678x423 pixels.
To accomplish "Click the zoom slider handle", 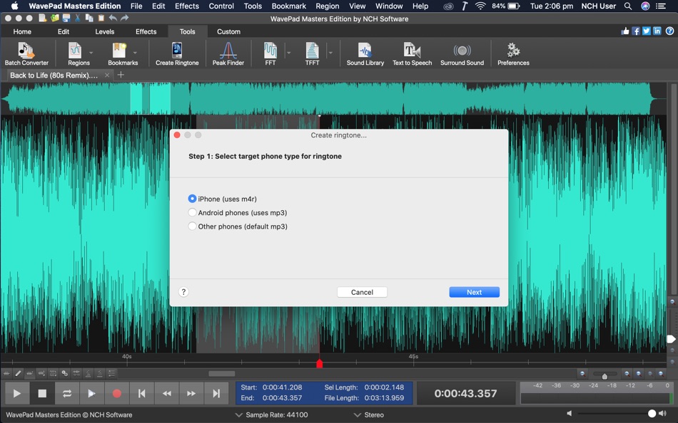I will coord(604,375).
